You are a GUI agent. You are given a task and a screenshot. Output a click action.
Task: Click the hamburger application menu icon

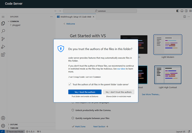(3, 17)
